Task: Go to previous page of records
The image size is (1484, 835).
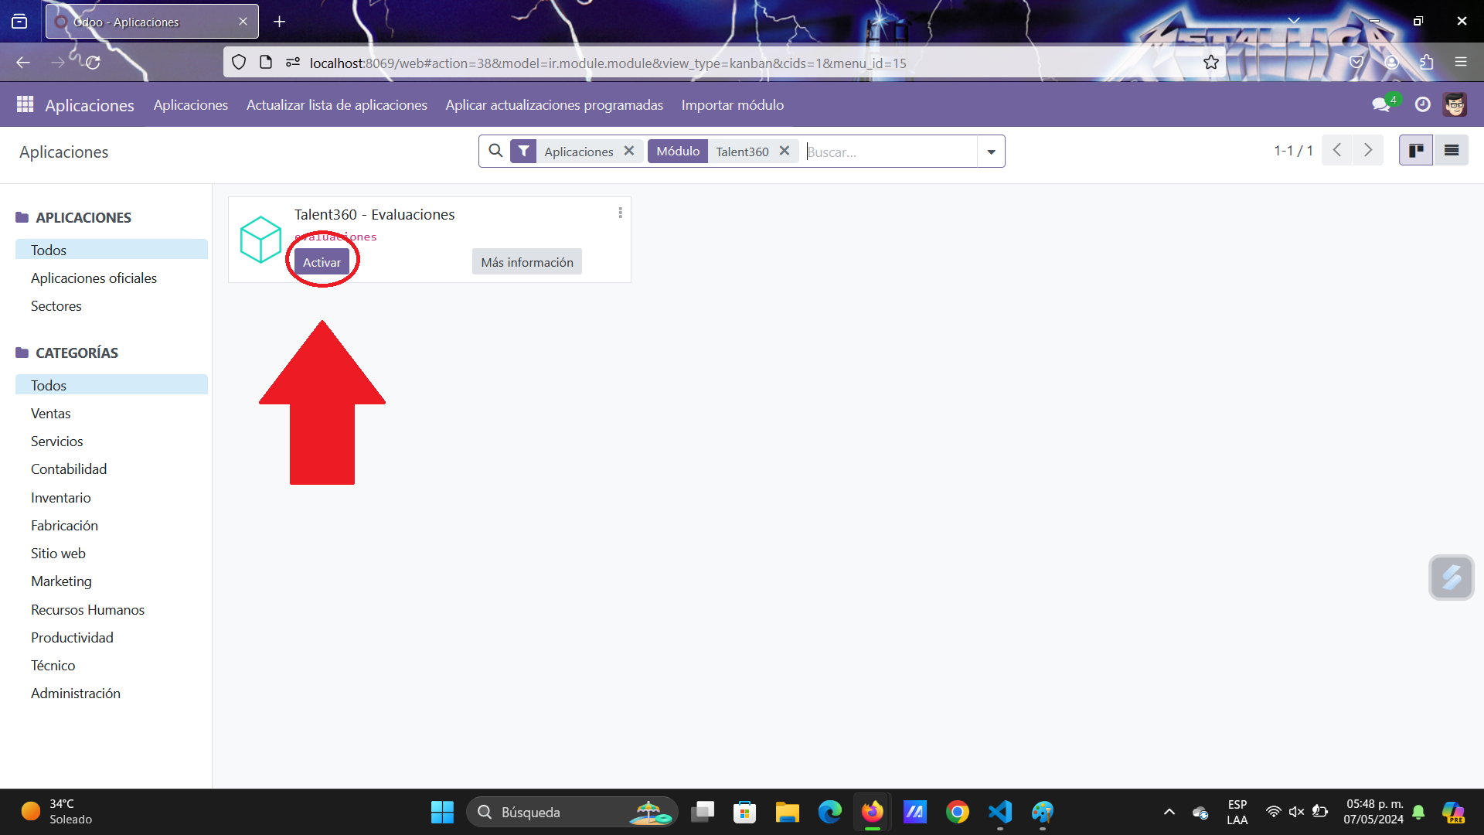Action: (x=1337, y=150)
